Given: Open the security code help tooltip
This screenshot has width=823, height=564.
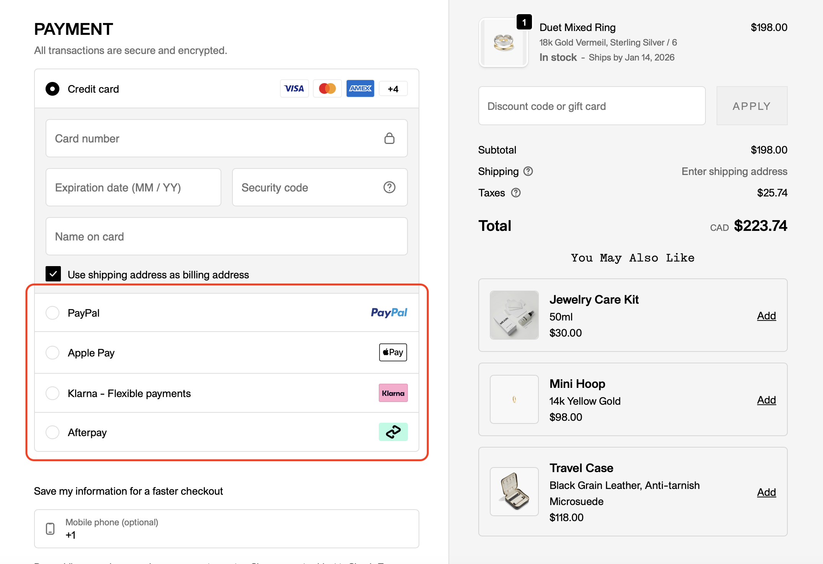Looking at the screenshot, I should 389,187.
